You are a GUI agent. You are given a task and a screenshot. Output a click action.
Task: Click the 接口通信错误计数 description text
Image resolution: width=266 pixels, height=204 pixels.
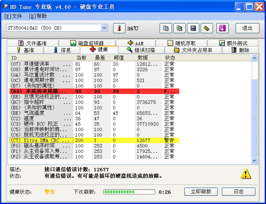(x=76, y=169)
